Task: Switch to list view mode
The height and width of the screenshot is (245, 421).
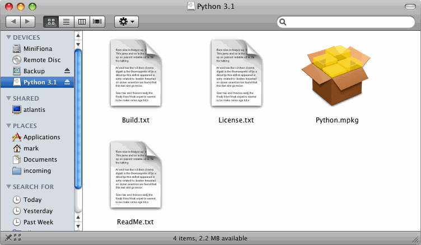Action: click(67, 22)
